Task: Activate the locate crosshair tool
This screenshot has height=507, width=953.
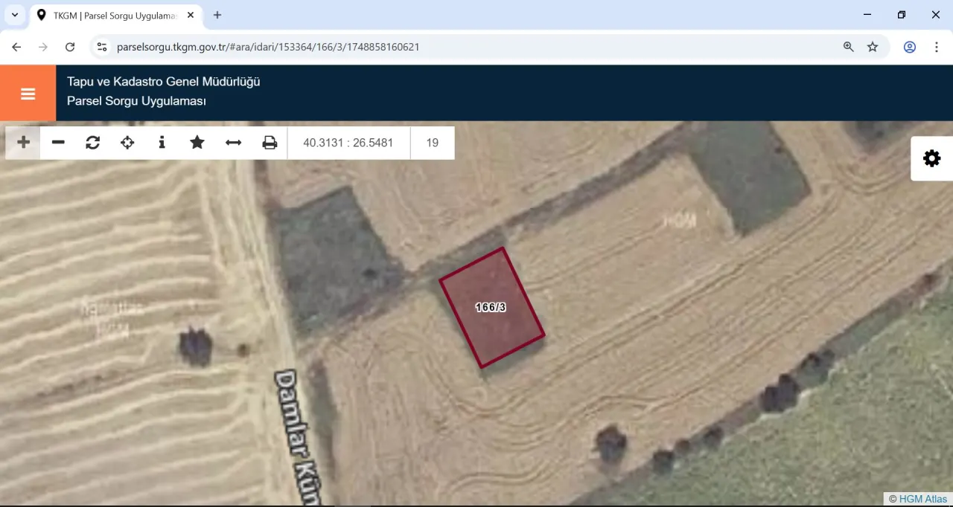Action: (127, 143)
